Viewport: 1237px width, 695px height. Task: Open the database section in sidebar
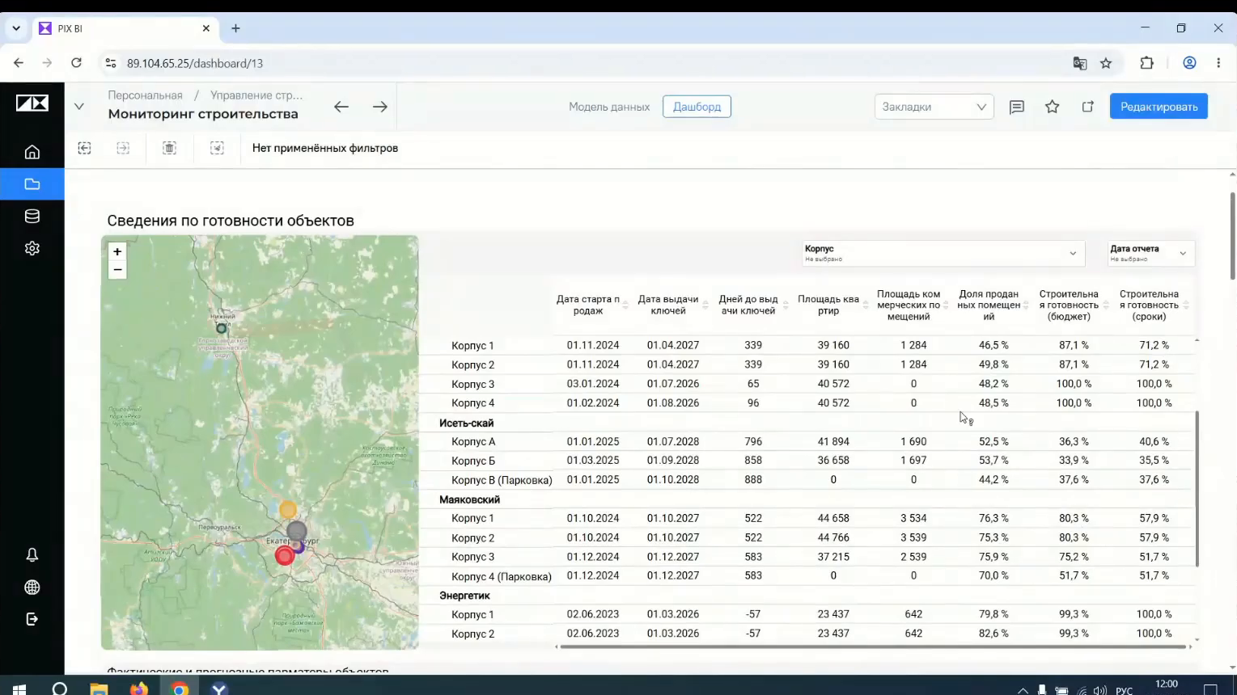click(32, 217)
